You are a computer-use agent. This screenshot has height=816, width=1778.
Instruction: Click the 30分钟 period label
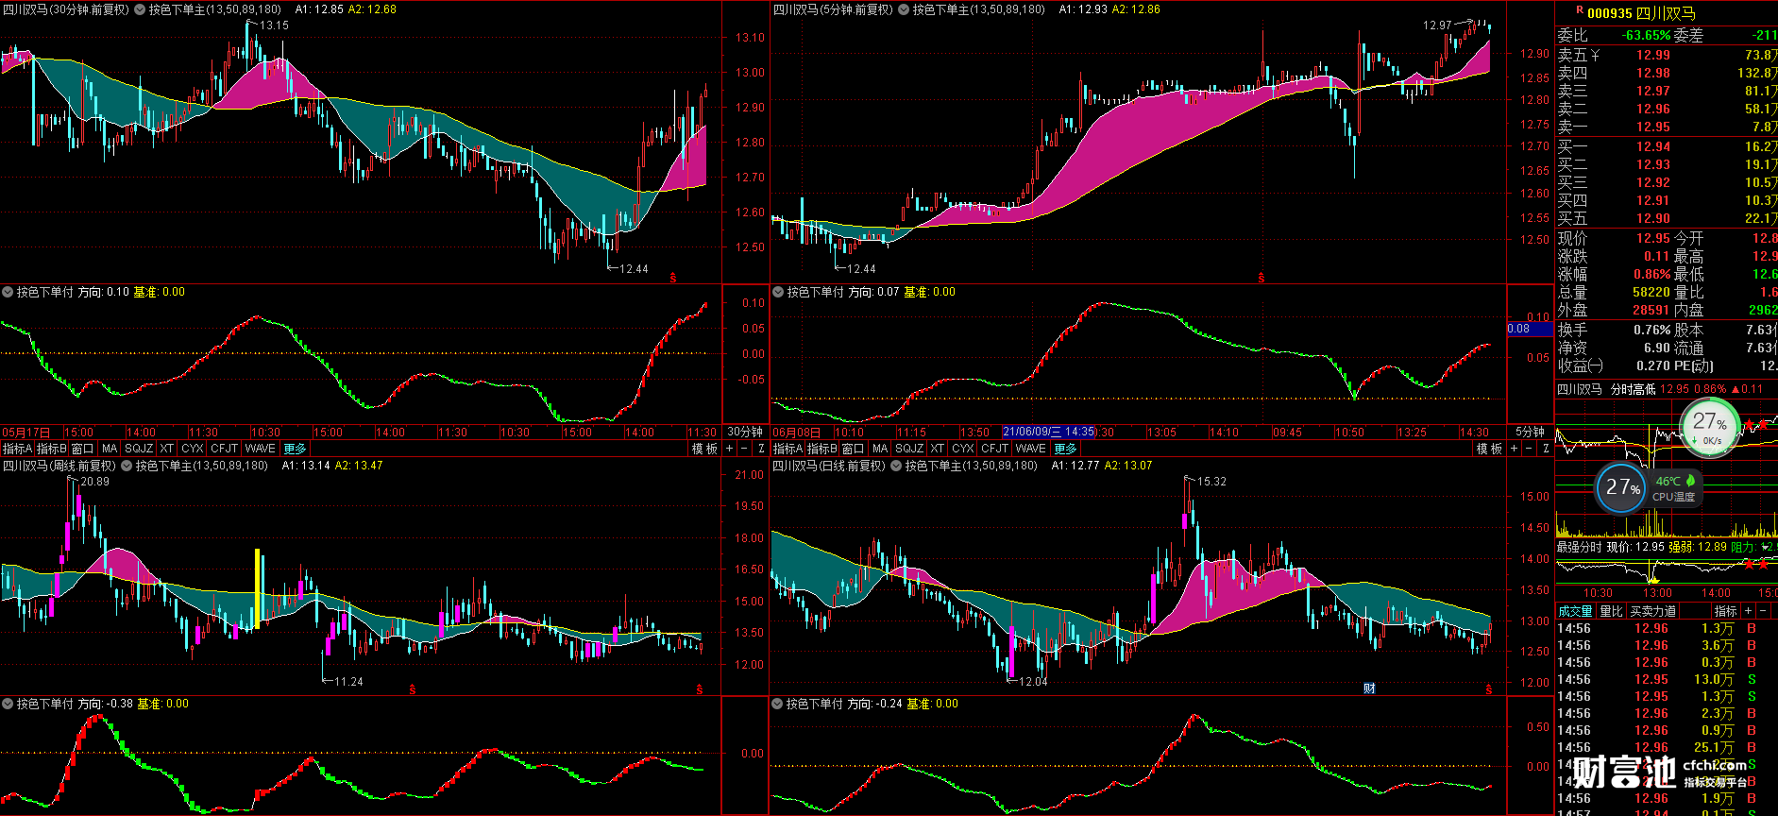tap(745, 432)
